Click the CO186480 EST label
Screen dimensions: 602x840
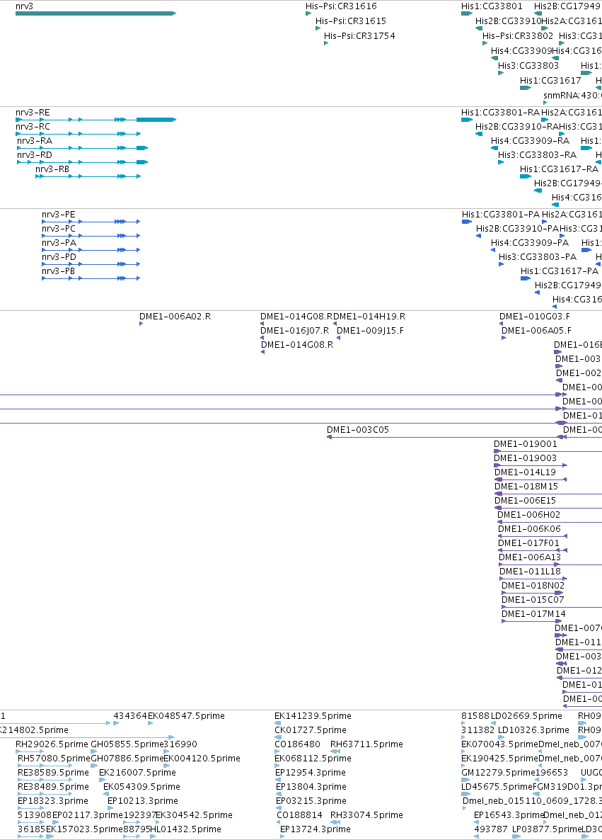coord(298,744)
